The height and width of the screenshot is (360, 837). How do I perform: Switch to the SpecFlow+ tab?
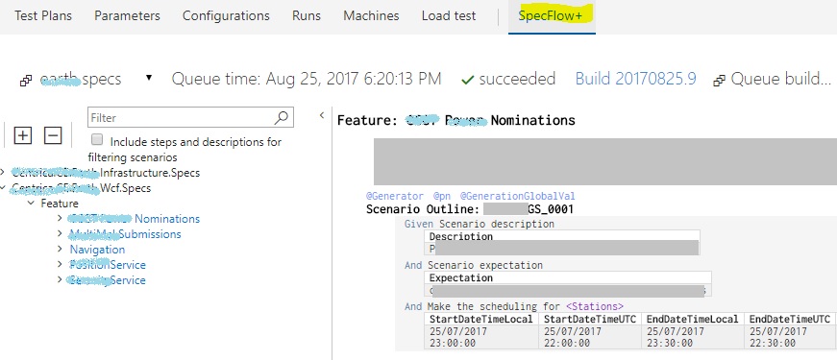pos(551,16)
